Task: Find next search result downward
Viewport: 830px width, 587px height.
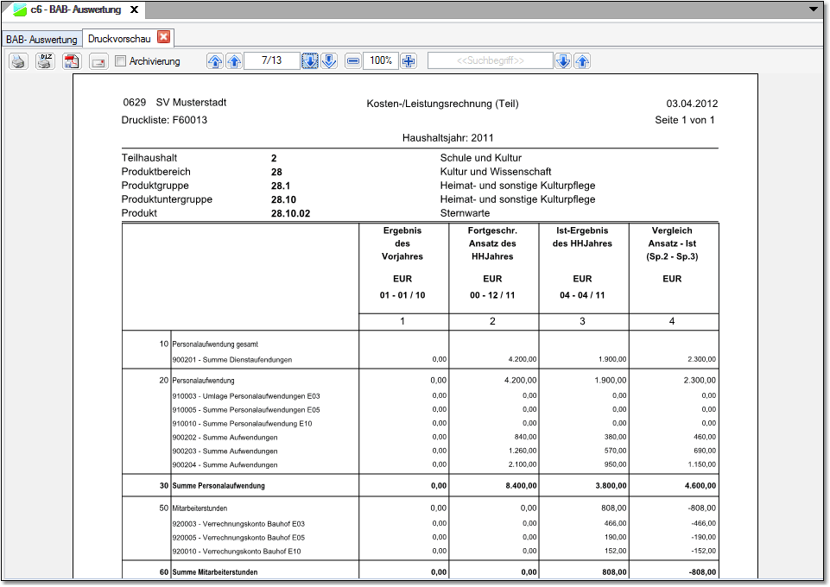Action: click(562, 61)
